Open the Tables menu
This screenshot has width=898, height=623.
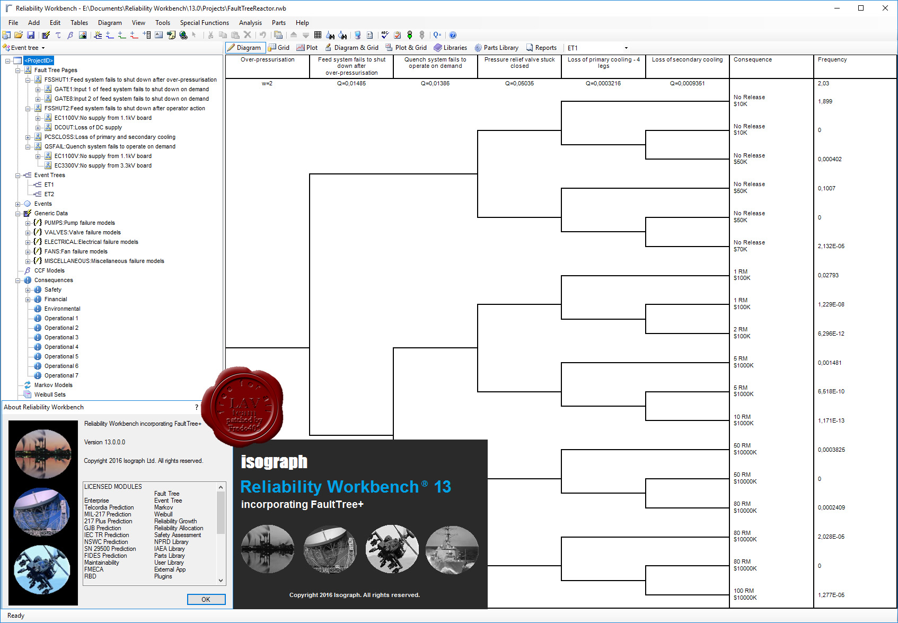pos(80,23)
